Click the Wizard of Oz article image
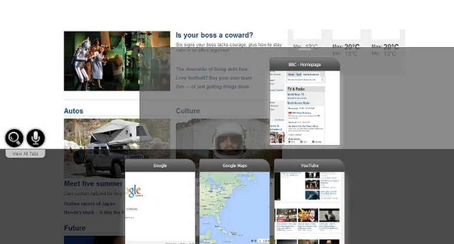This screenshot has height=244, width=454. (117, 61)
